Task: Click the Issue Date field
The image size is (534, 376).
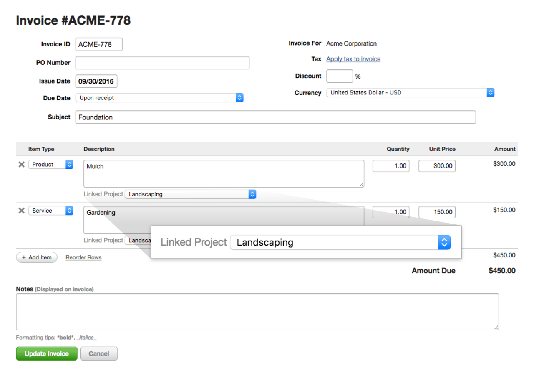Action: coord(96,81)
